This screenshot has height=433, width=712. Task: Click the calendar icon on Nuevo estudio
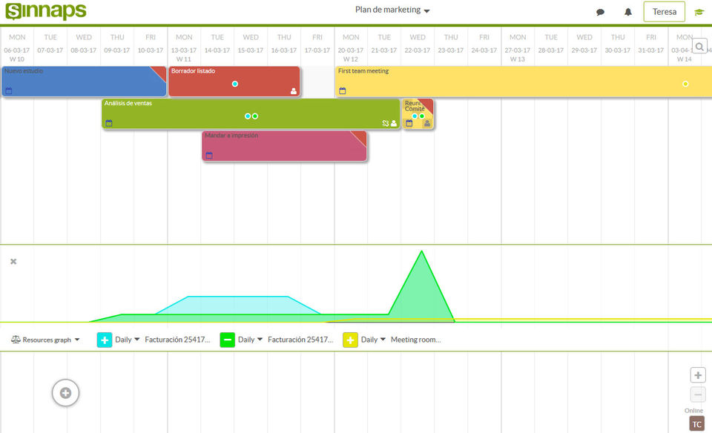coord(9,90)
